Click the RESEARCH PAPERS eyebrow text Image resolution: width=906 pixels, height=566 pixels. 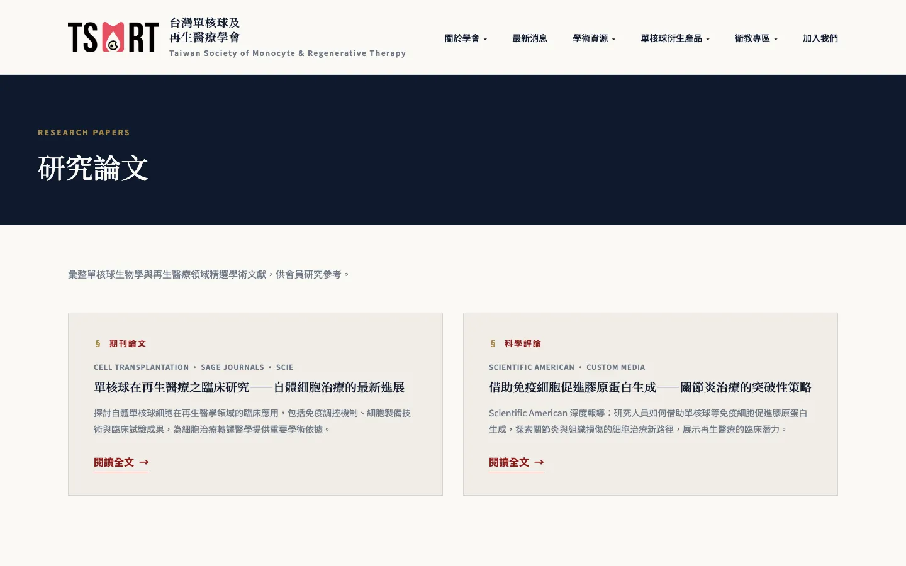[84, 132]
